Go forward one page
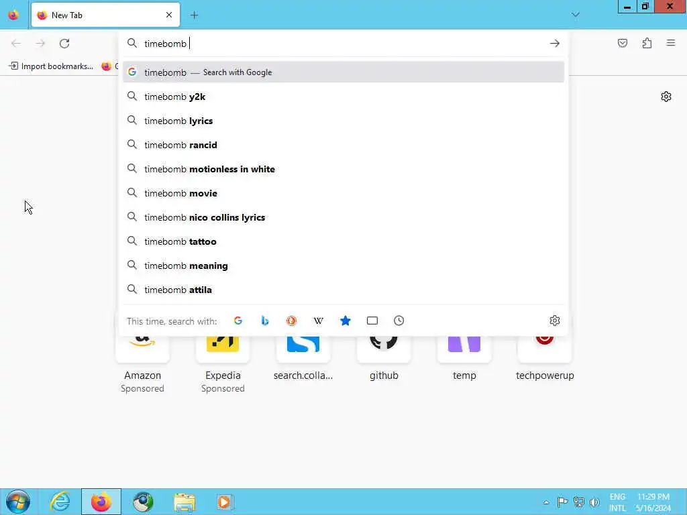Viewport: 687px width, 515px height. [40, 44]
